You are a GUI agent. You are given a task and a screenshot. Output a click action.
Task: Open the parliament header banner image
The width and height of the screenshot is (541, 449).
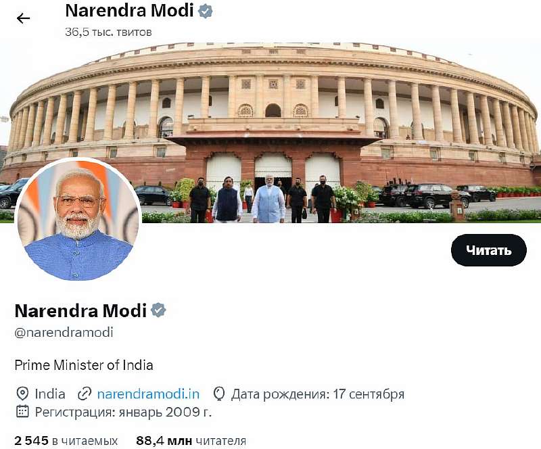point(270,133)
